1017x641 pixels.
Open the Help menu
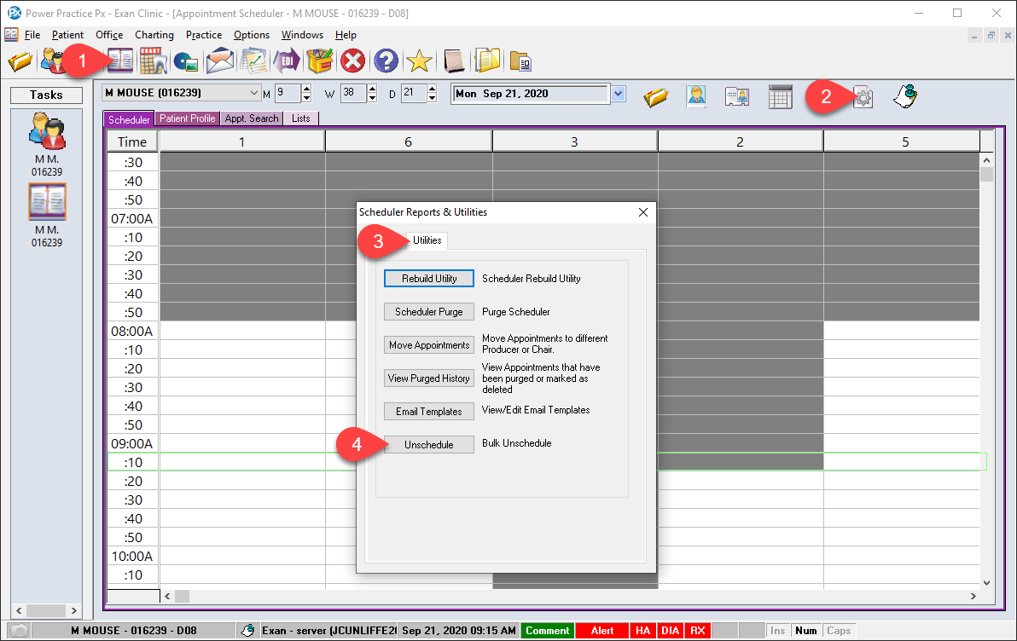(346, 35)
